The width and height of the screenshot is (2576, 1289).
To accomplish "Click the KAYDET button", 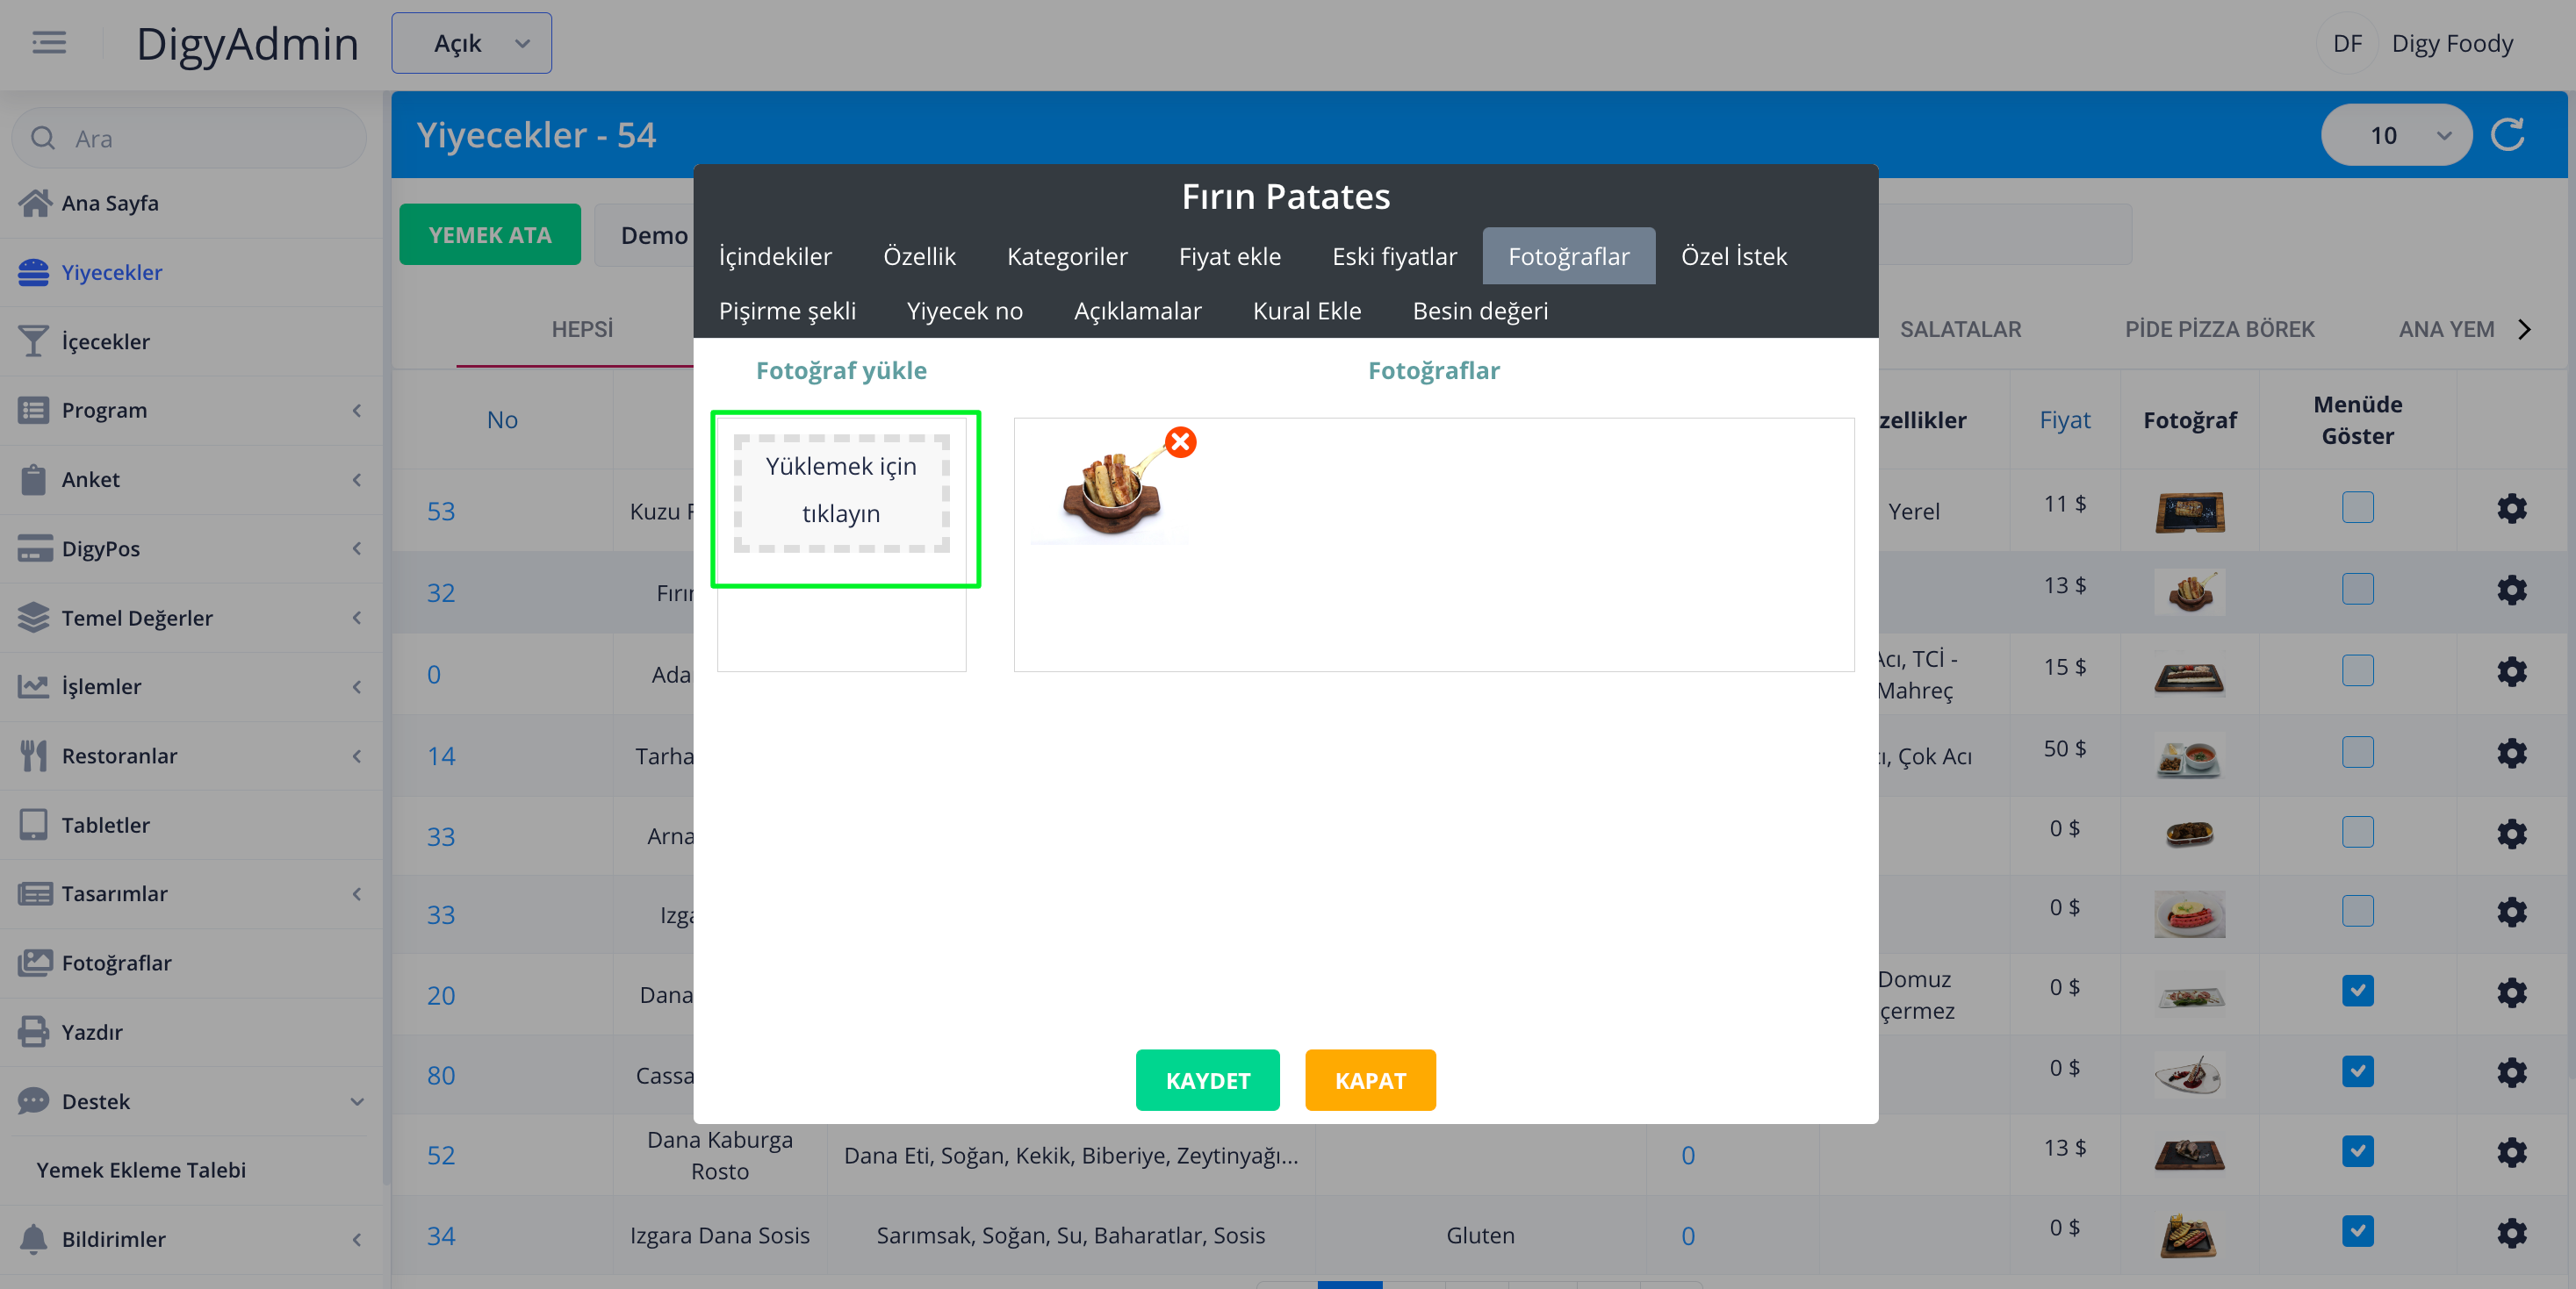I will coord(1207,1080).
